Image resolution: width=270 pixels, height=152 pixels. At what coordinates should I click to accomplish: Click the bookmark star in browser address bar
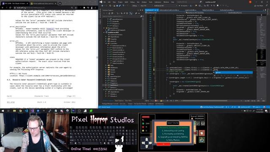[x=76, y=8]
